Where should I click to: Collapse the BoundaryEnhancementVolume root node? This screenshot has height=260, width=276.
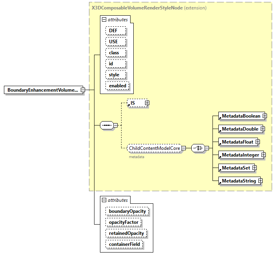pos(83,90)
